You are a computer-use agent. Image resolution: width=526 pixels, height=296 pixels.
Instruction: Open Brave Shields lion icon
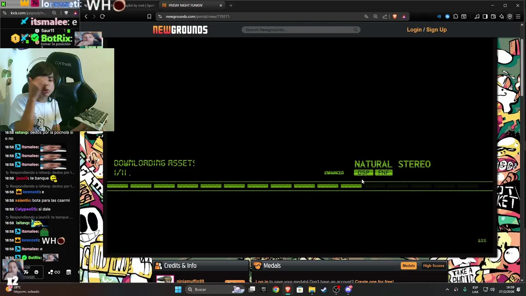395,16
